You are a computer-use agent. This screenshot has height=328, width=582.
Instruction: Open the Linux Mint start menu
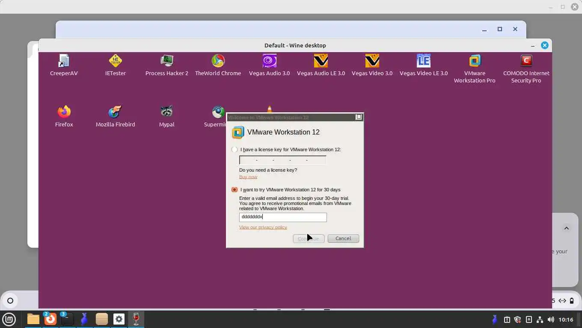(x=9, y=319)
